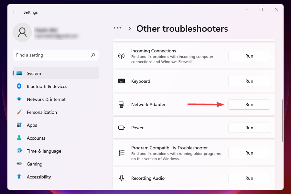Run the Incoming Connections troubleshooter

249,56
